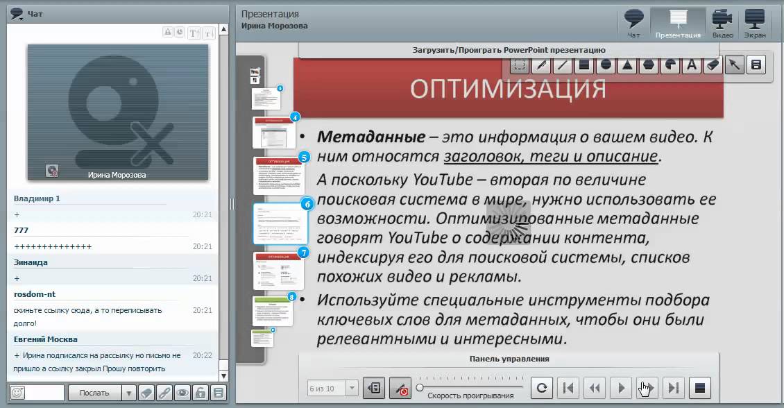Click the Панель управления header

tap(509, 359)
